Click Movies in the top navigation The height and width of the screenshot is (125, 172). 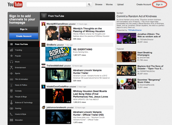109,5
